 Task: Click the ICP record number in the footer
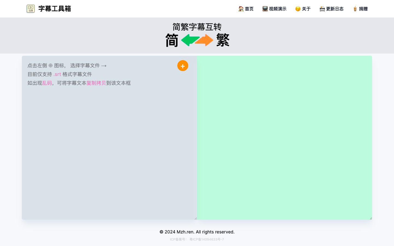[206, 239]
